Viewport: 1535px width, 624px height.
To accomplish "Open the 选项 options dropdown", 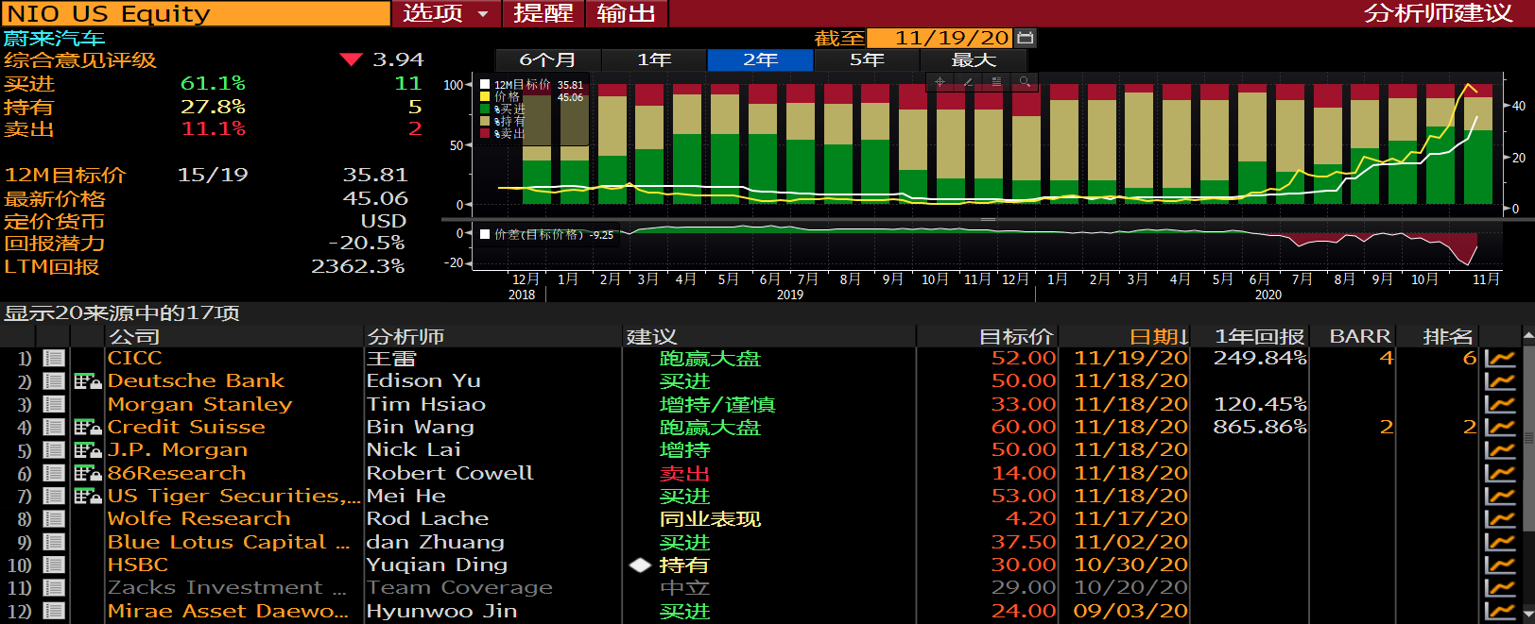I will coord(448,13).
